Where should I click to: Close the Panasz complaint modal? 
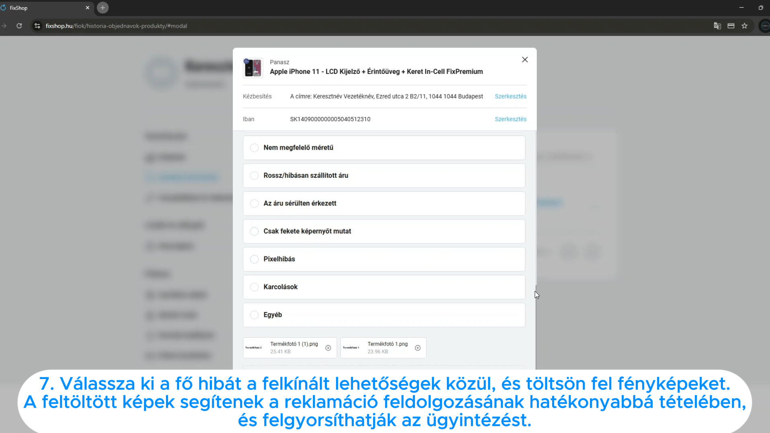(x=525, y=60)
